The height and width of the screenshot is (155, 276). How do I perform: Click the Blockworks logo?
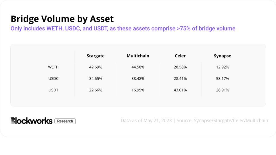coord(31,121)
